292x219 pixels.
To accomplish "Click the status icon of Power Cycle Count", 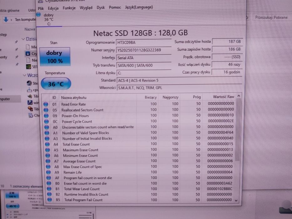I will click(46, 122).
